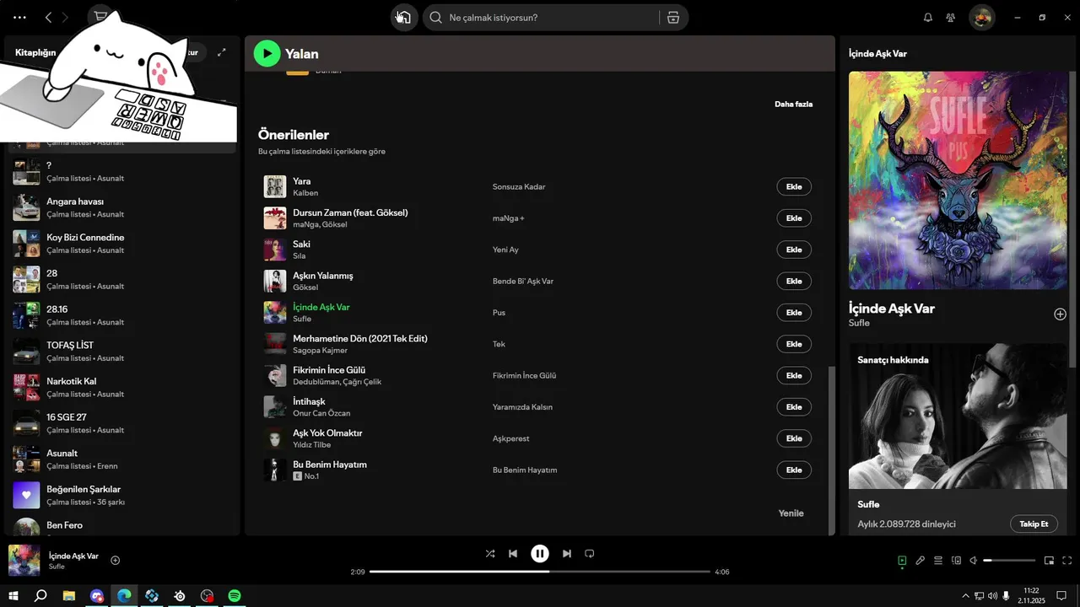Image resolution: width=1080 pixels, height=607 pixels.
Task: Seek within the song progress bar
Action: (x=540, y=572)
